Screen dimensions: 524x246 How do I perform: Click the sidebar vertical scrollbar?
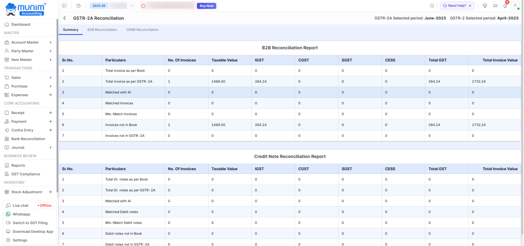tap(57, 104)
